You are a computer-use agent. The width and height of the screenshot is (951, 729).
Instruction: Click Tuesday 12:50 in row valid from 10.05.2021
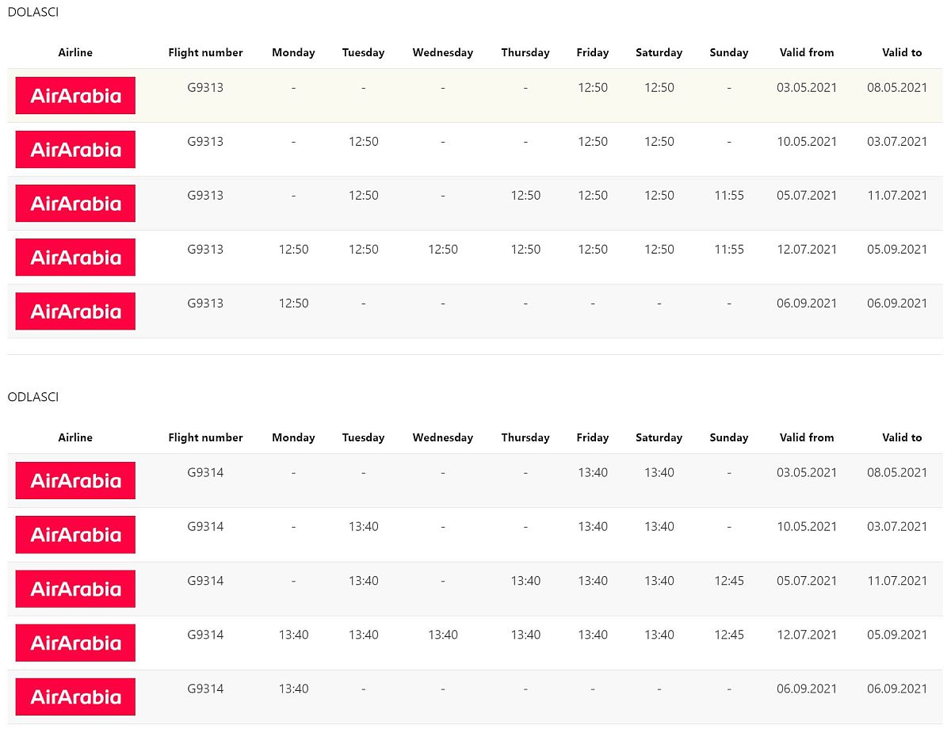(x=363, y=141)
